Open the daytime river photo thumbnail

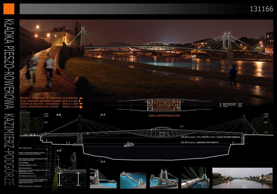point(242,178)
